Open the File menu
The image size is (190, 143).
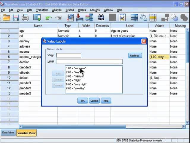point(3,10)
